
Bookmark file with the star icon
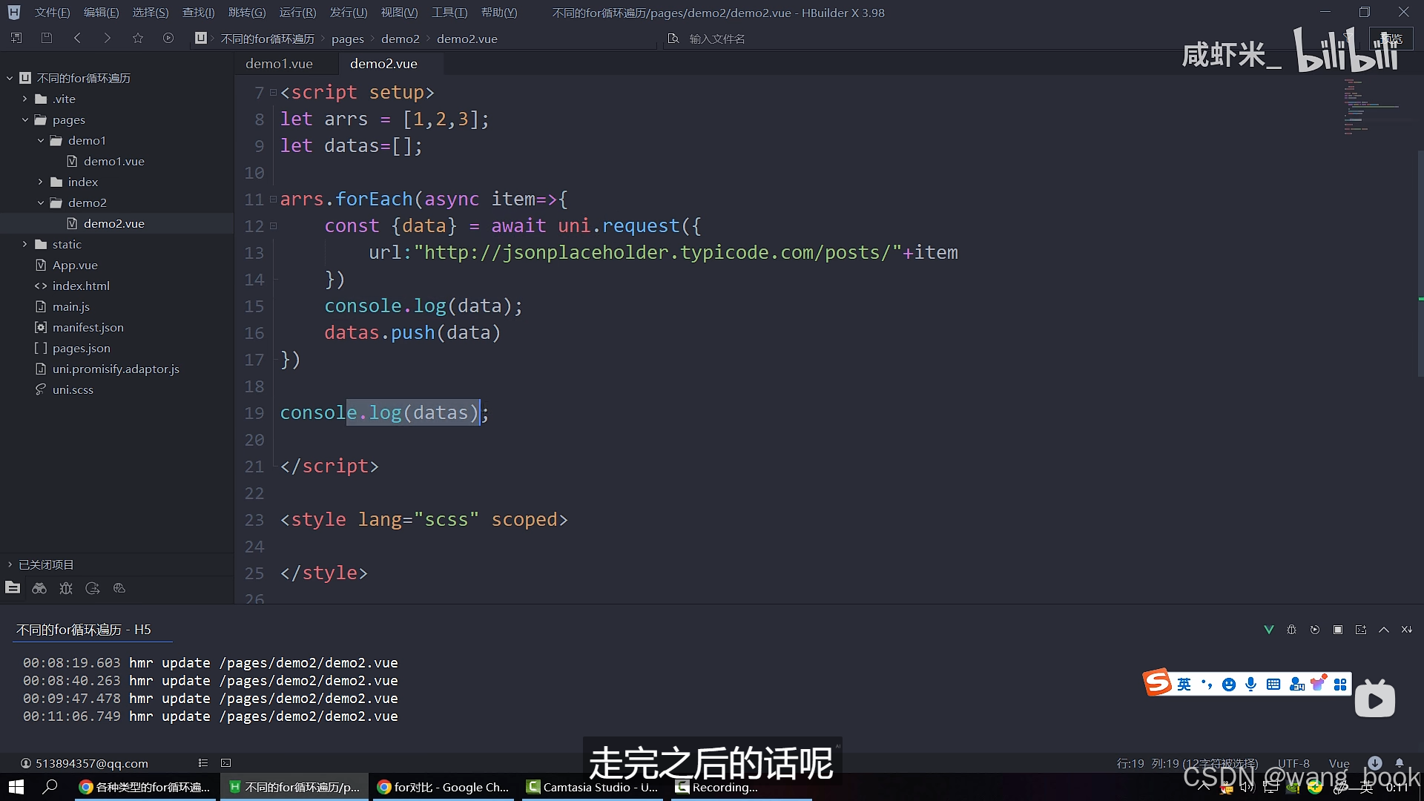click(138, 38)
